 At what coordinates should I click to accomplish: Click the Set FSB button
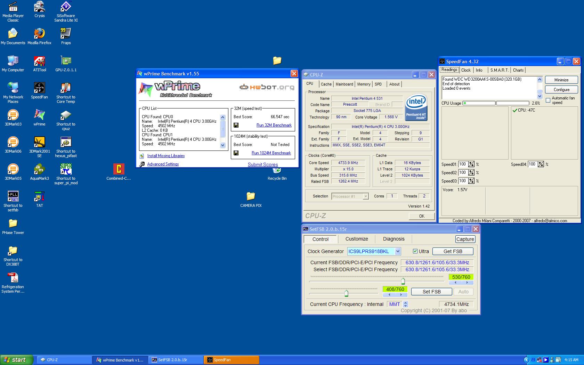(x=432, y=292)
